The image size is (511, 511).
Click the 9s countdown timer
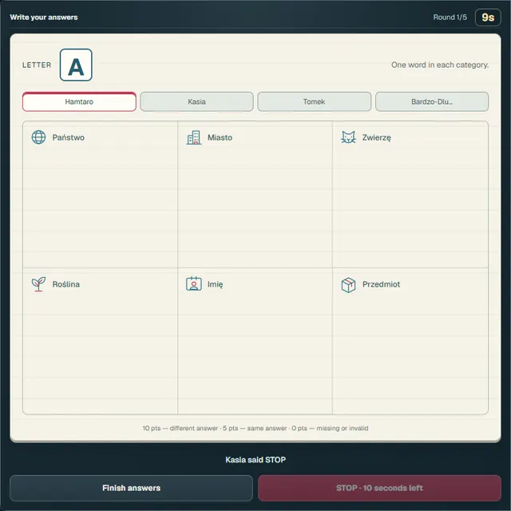[488, 18]
